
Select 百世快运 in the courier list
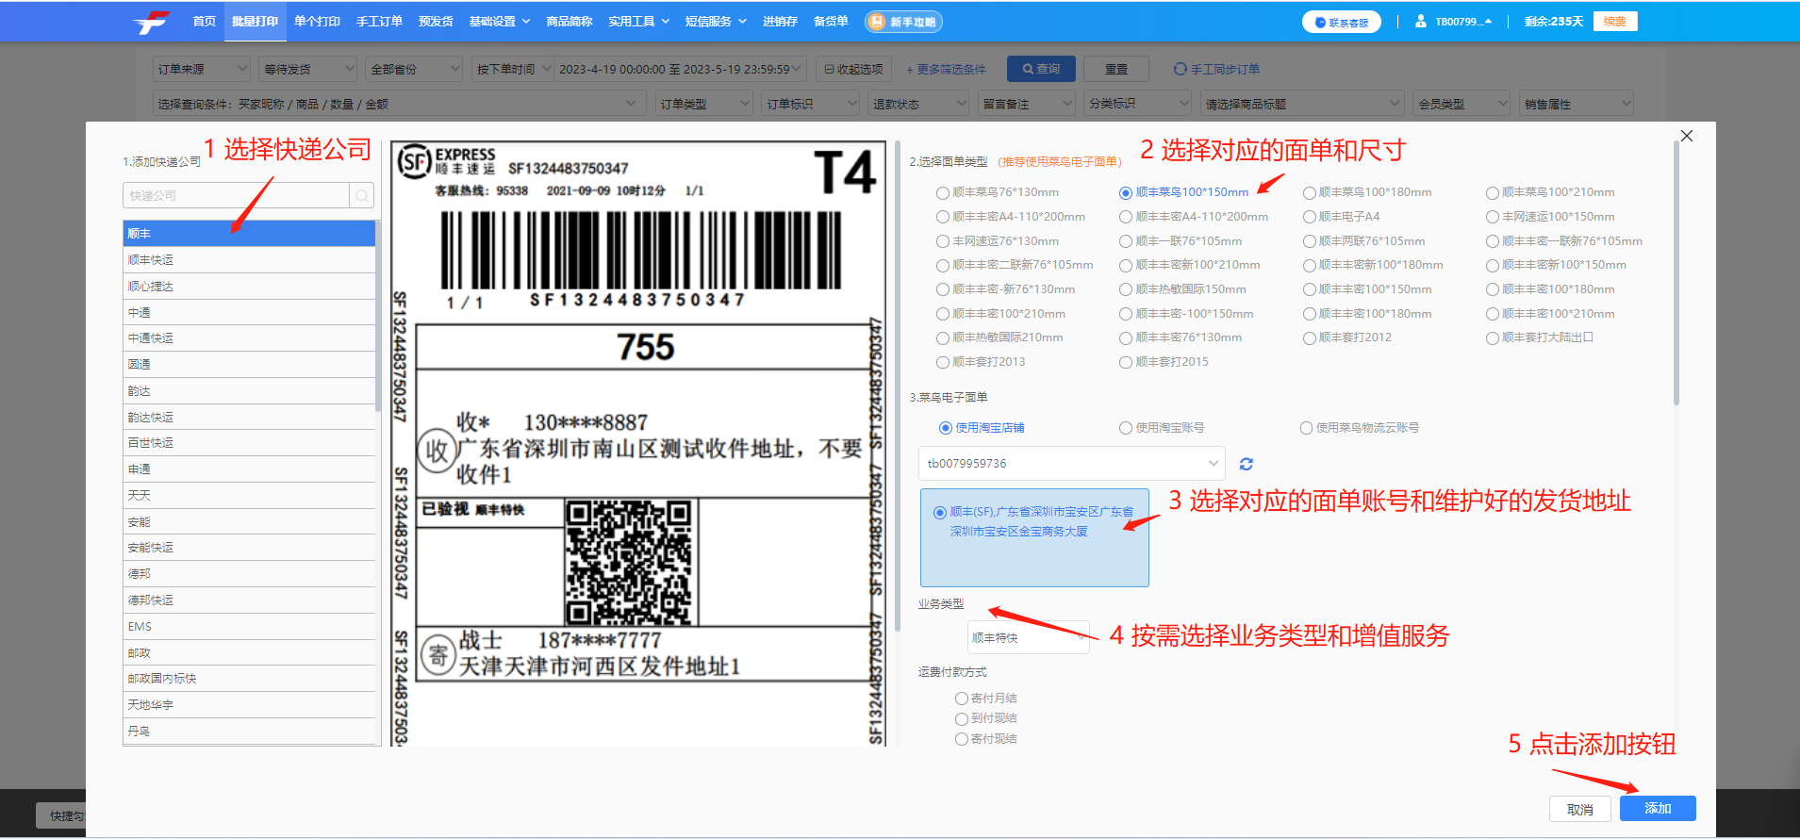click(x=249, y=443)
